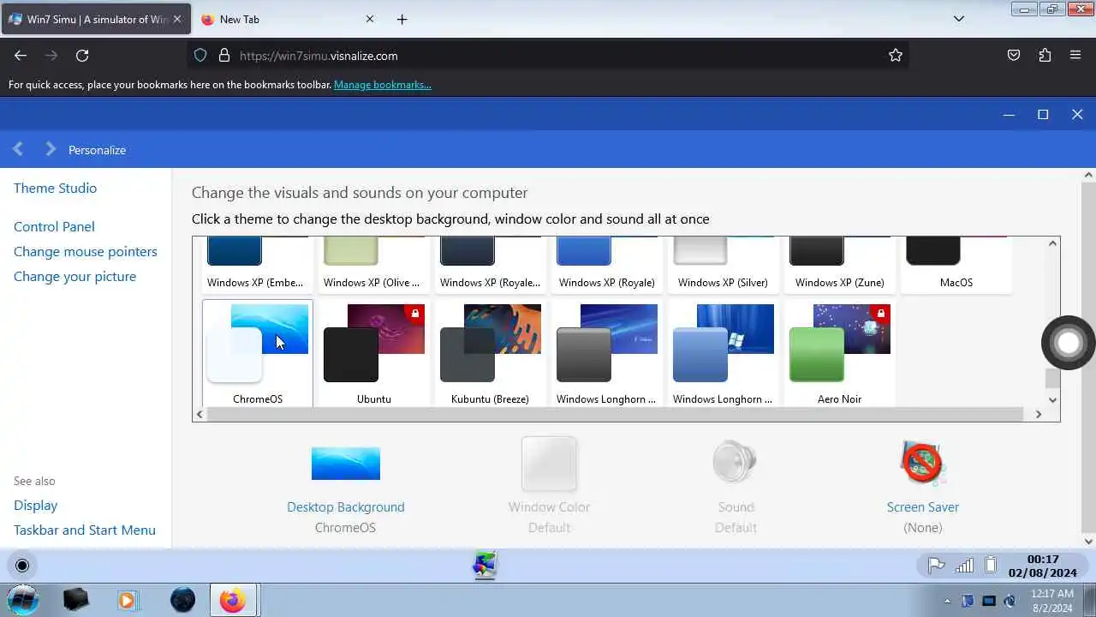This screenshot has width=1096, height=617.
Task: Open Change your picture
Action: pyautogui.click(x=74, y=276)
